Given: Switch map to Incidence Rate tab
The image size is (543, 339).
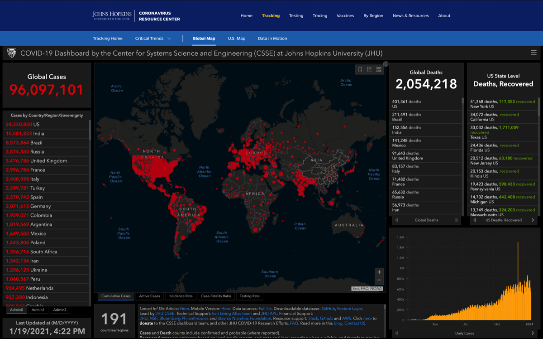Looking at the screenshot, I should (x=181, y=296).
